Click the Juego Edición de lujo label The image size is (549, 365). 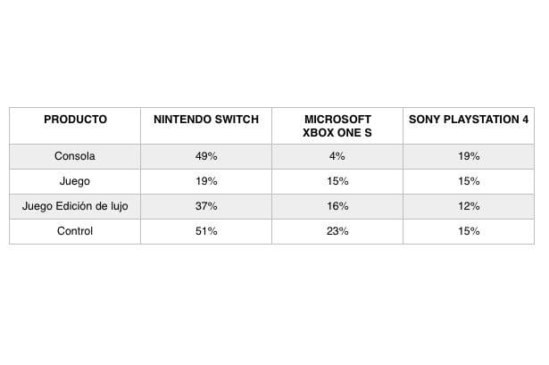tap(75, 206)
